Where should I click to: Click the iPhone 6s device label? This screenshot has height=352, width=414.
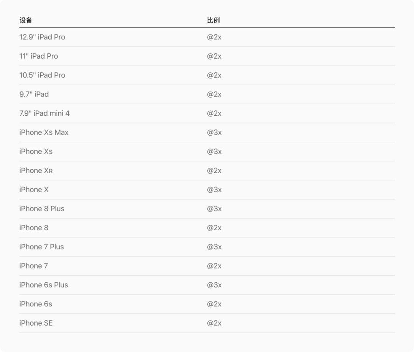(36, 304)
